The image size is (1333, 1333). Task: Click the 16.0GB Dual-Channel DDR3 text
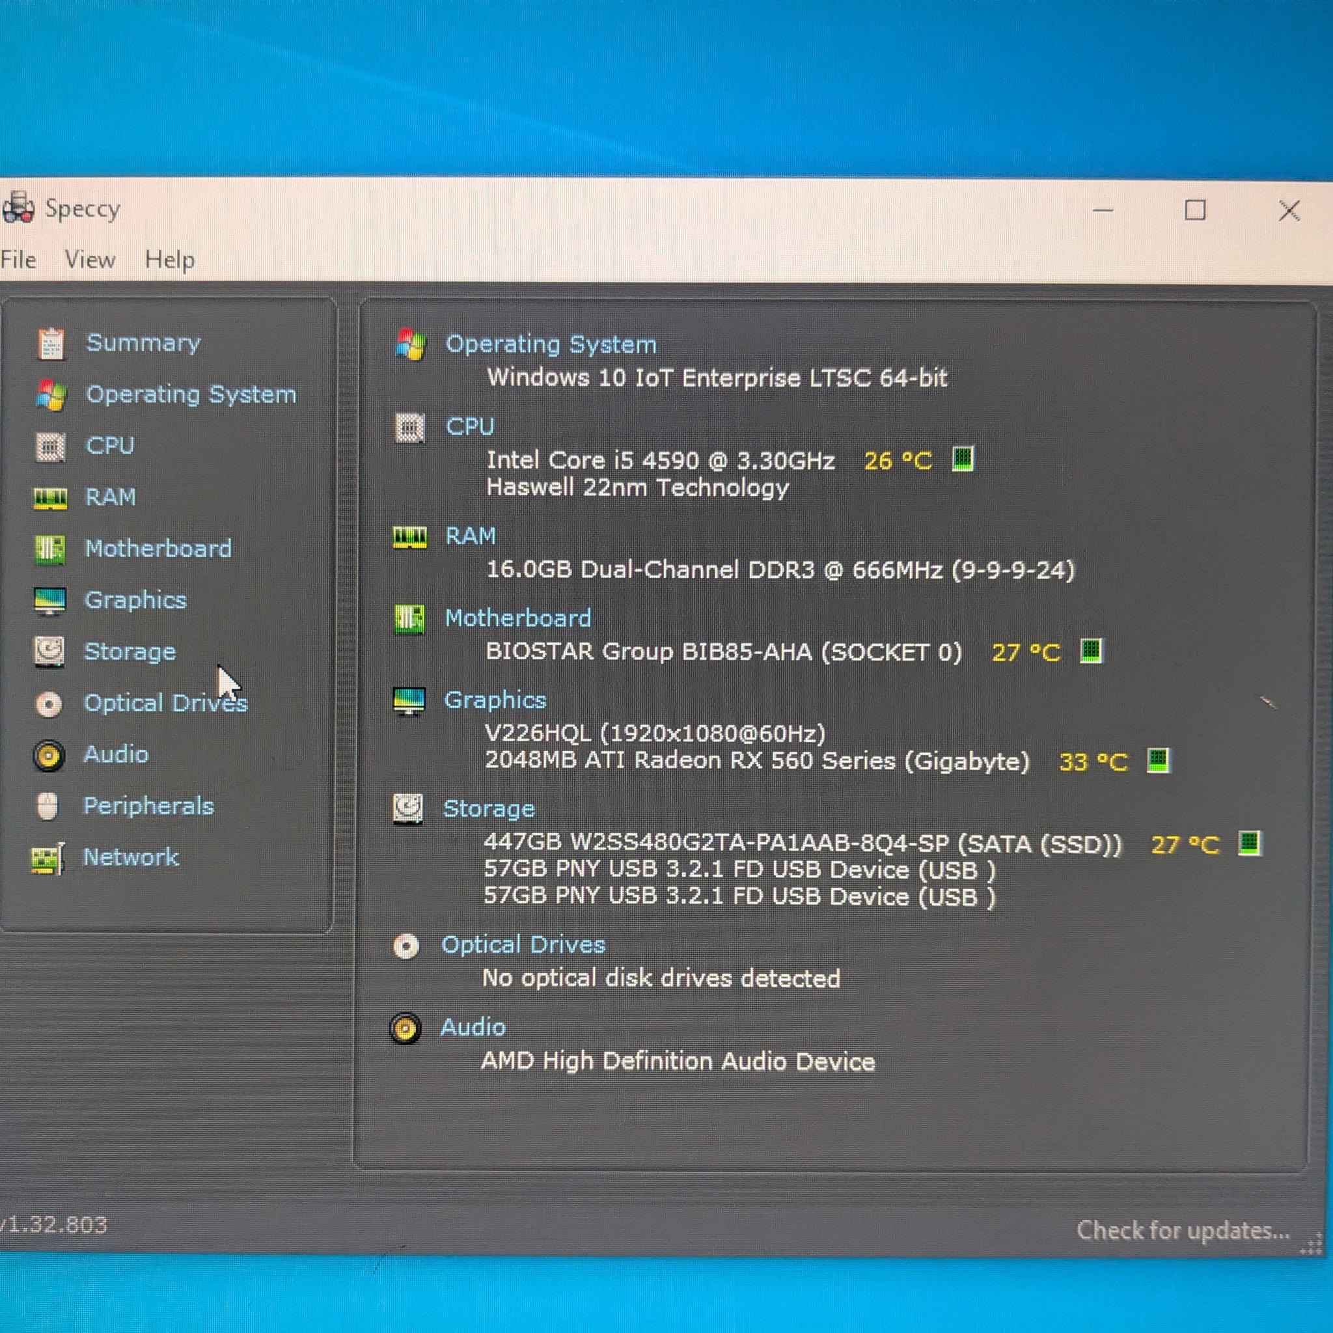pyautogui.click(x=780, y=570)
